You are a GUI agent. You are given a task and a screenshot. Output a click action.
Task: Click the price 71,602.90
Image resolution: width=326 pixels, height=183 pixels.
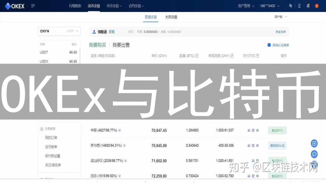point(159,161)
